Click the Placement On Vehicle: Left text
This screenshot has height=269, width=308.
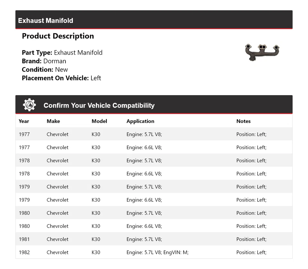pyautogui.click(x=61, y=78)
